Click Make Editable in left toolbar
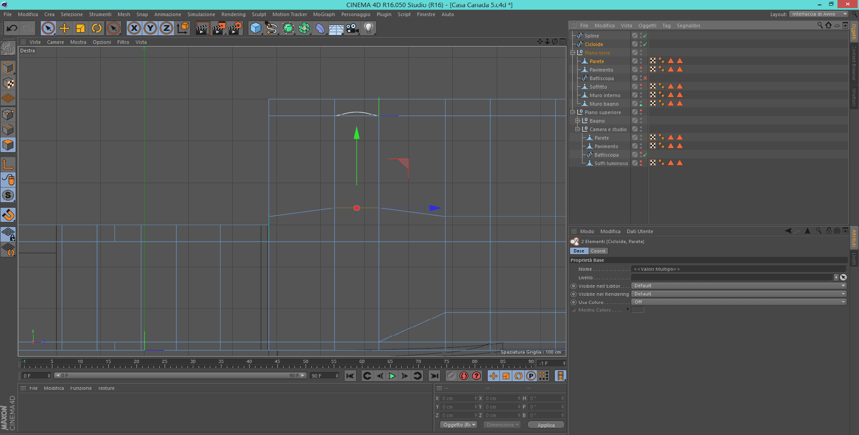The image size is (859, 435). (x=8, y=47)
